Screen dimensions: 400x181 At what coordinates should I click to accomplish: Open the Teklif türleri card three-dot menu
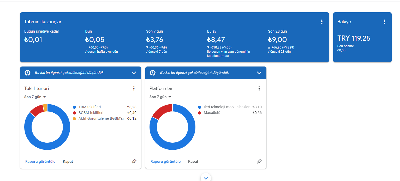click(x=134, y=88)
